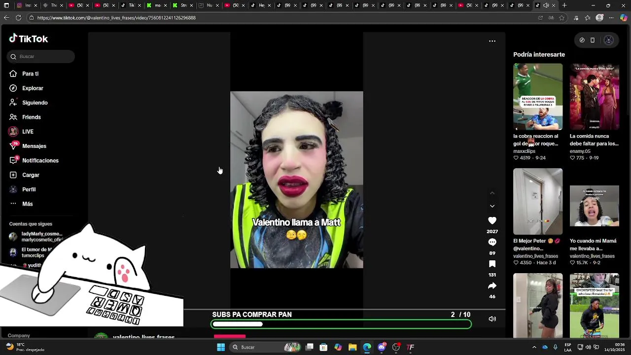Open Yo cuando mi Mamá video thumbnail
Viewport: 631px width, 355px height.
click(x=595, y=206)
